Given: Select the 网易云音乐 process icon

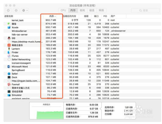Looking at the screenshot, I should tap(9, 45).
